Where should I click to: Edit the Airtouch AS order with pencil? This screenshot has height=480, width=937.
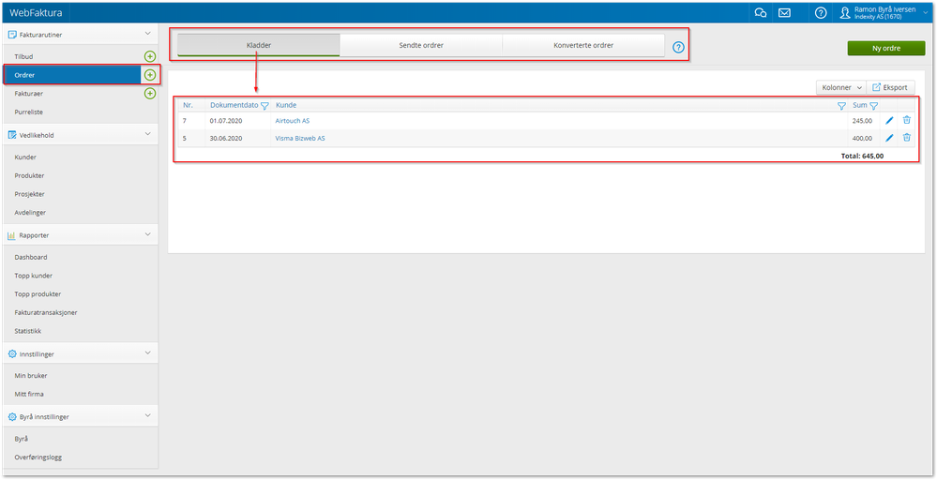(x=889, y=121)
